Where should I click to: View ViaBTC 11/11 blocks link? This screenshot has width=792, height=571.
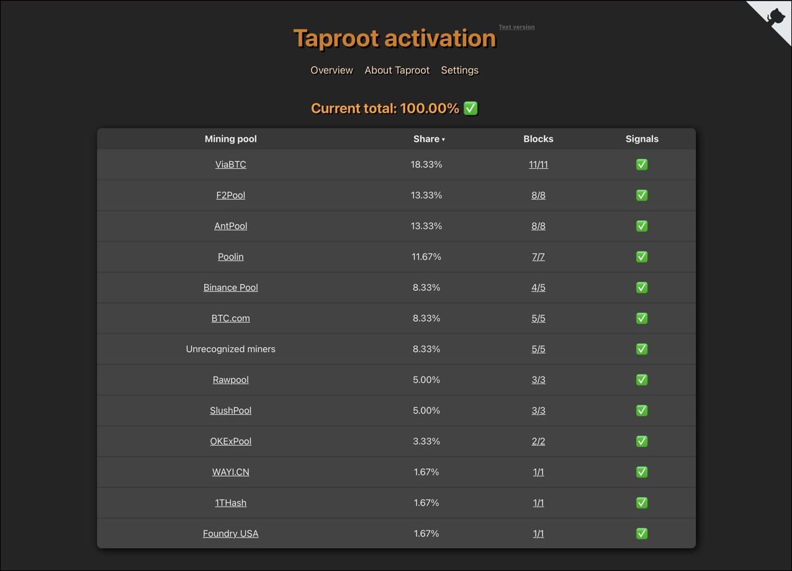tap(538, 164)
